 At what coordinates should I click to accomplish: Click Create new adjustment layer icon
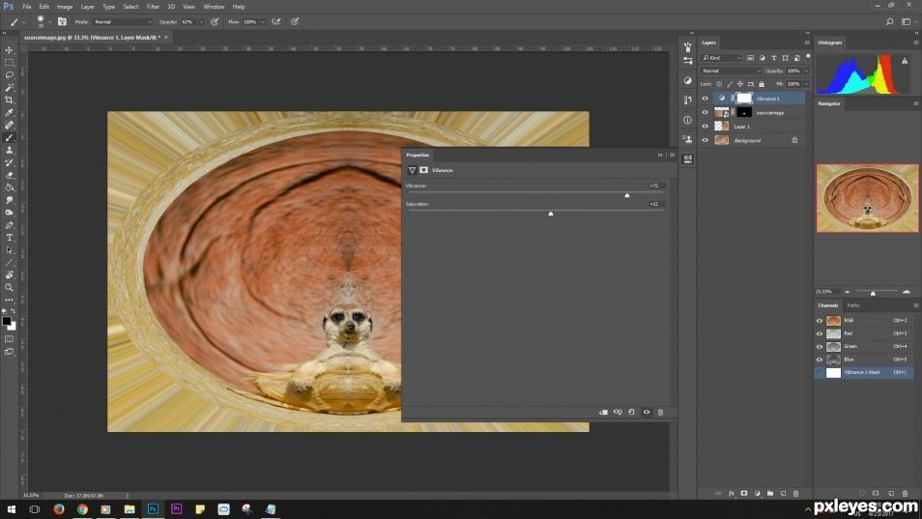tap(758, 494)
